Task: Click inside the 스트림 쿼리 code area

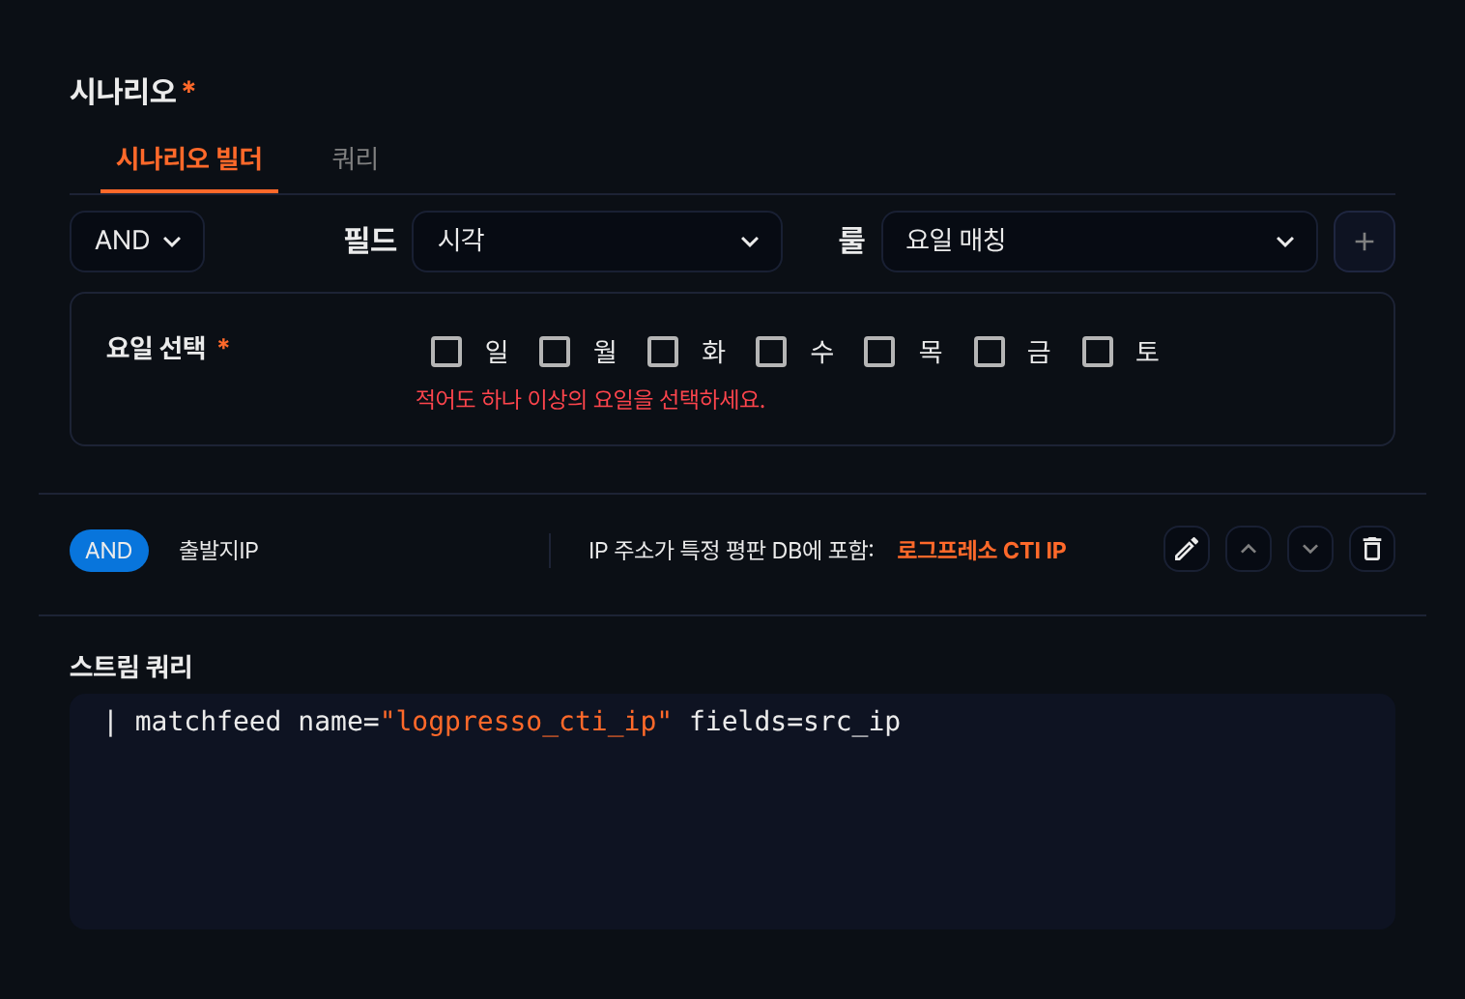Action: coord(732,812)
